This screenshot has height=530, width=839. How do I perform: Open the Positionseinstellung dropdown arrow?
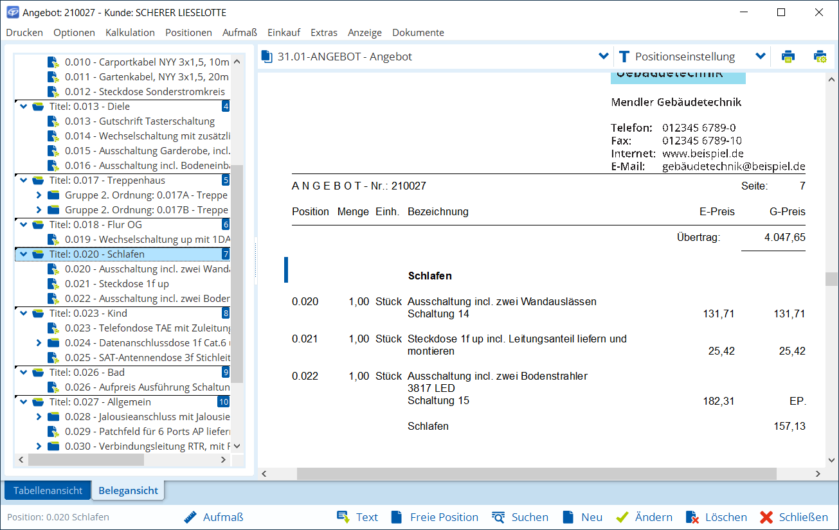point(761,57)
